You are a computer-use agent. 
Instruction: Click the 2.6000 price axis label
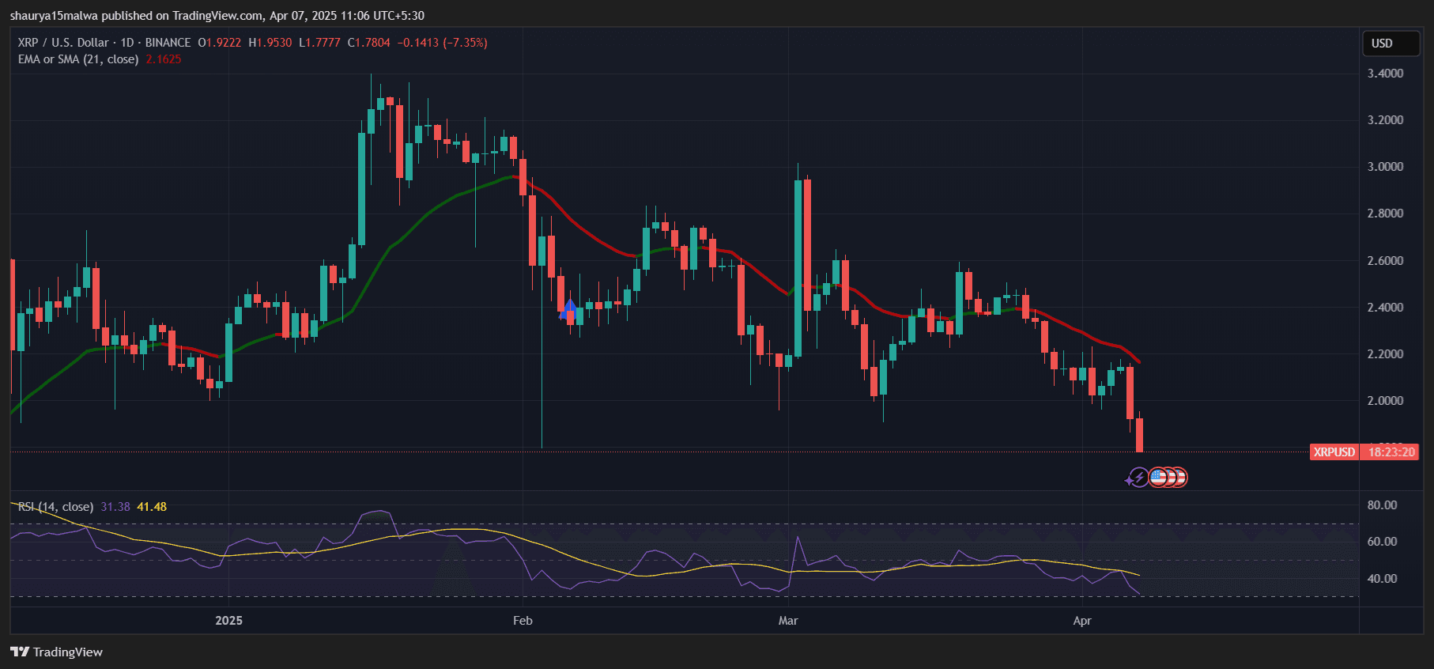point(1385,261)
